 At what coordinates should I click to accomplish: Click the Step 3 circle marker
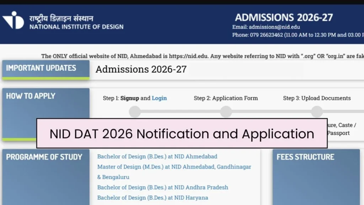pyautogui.click(x=317, y=112)
